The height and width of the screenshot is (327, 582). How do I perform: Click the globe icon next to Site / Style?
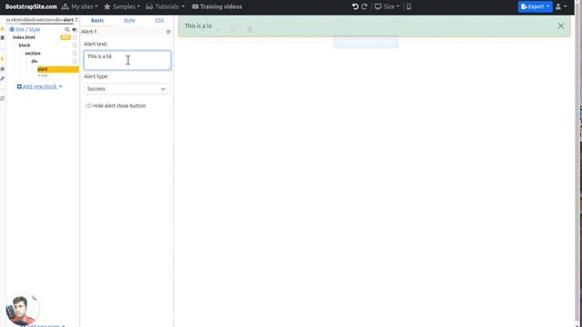click(x=12, y=29)
